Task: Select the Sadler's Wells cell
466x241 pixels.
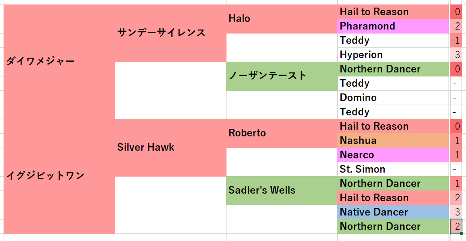Action: (x=282, y=190)
